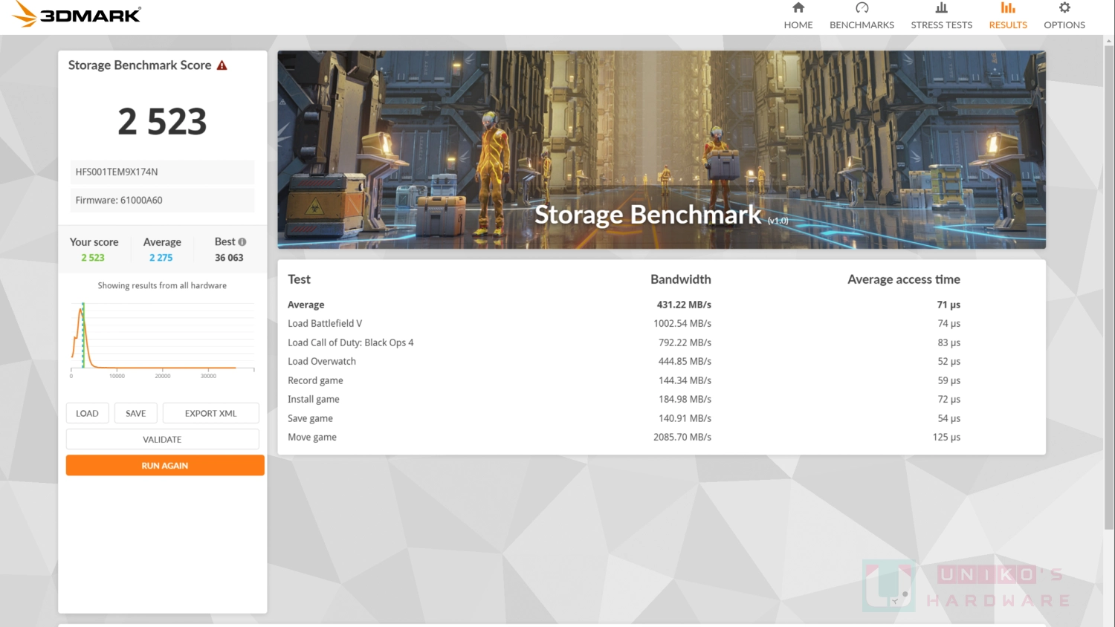Click the info icon next to Best

tap(242, 242)
